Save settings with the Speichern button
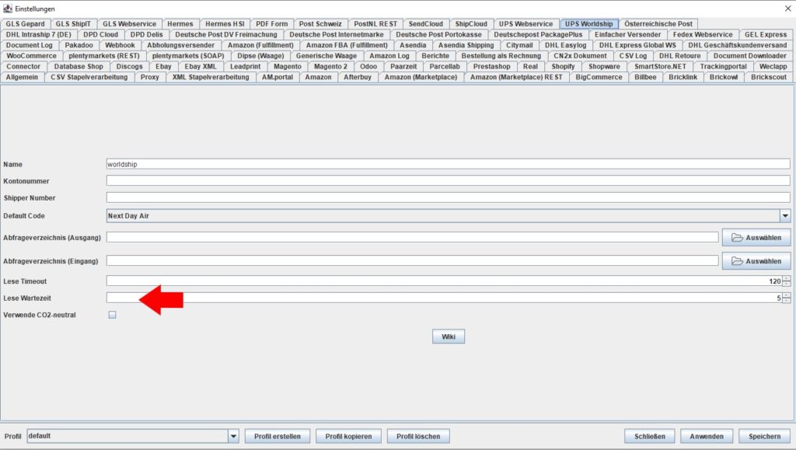Image resolution: width=796 pixels, height=450 pixels. pos(765,436)
